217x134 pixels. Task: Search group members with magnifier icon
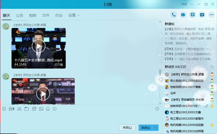(x=212, y=67)
